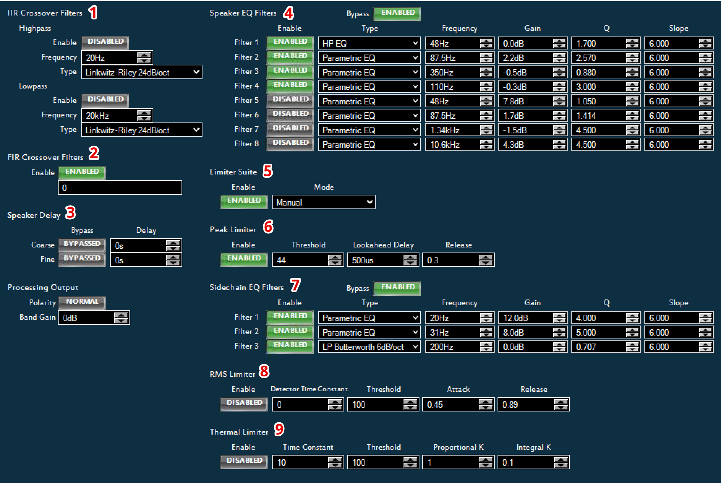This screenshot has width=721, height=483.
Task: Open Speaker EQ Filter 1 type dropdown
Action: [369, 43]
